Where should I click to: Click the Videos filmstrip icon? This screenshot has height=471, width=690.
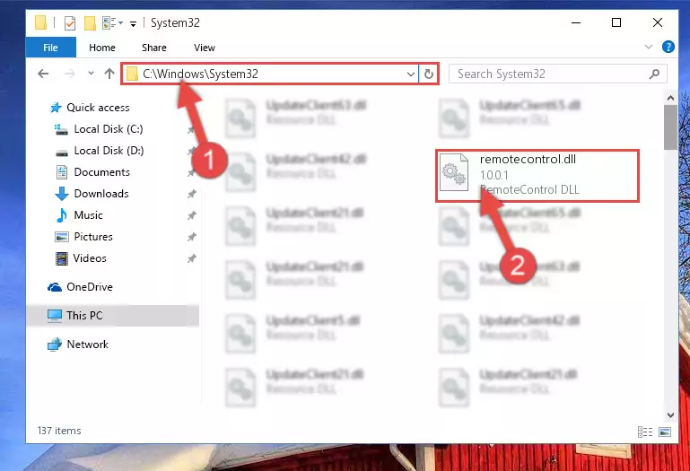point(62,258)
